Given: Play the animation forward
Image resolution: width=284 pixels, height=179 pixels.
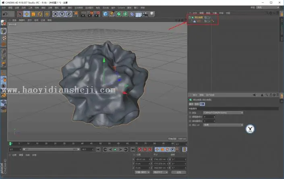Looking at the screenshot, I should (x=115, y=149).
